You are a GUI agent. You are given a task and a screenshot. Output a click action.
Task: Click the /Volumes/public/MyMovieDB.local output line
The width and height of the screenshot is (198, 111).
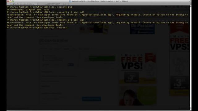tap(28, 10)
